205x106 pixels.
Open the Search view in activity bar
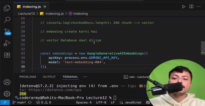click(x=7, y=20)
